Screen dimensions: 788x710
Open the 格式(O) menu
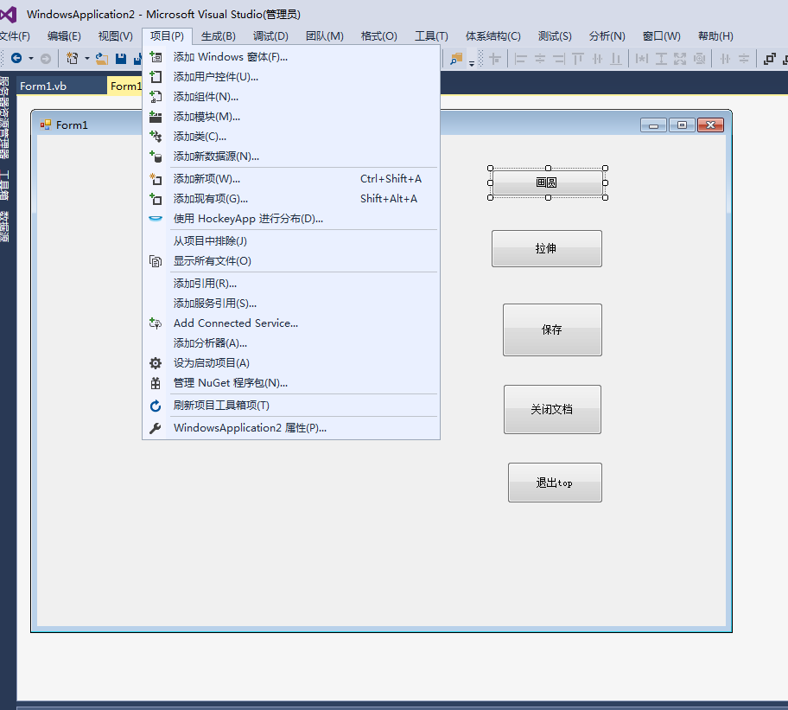379,36
